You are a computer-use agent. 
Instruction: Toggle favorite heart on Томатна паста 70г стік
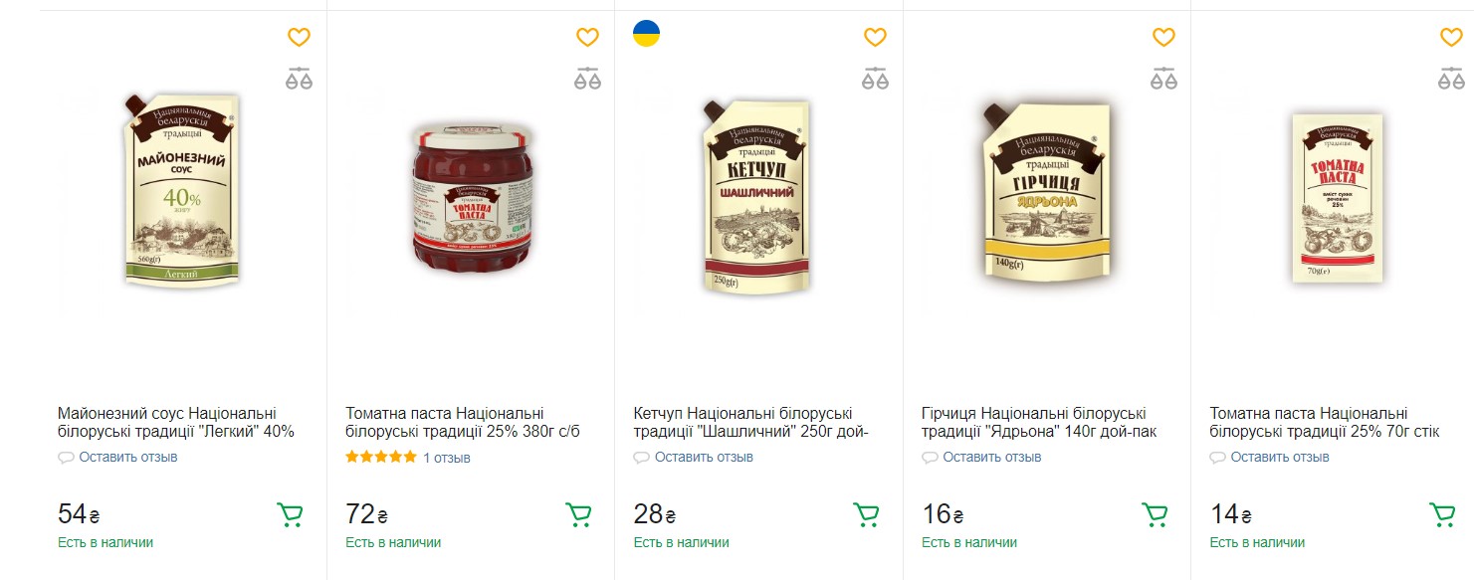(x=1451, y=37)
